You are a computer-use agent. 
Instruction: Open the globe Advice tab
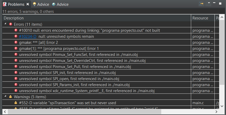(x=60, y=4)
